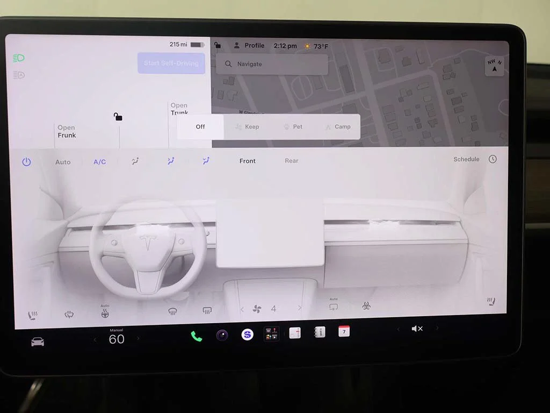Activate Bioweapon Defense Mode icon
This screenshot has width=550, height=413.
(366, 306)
